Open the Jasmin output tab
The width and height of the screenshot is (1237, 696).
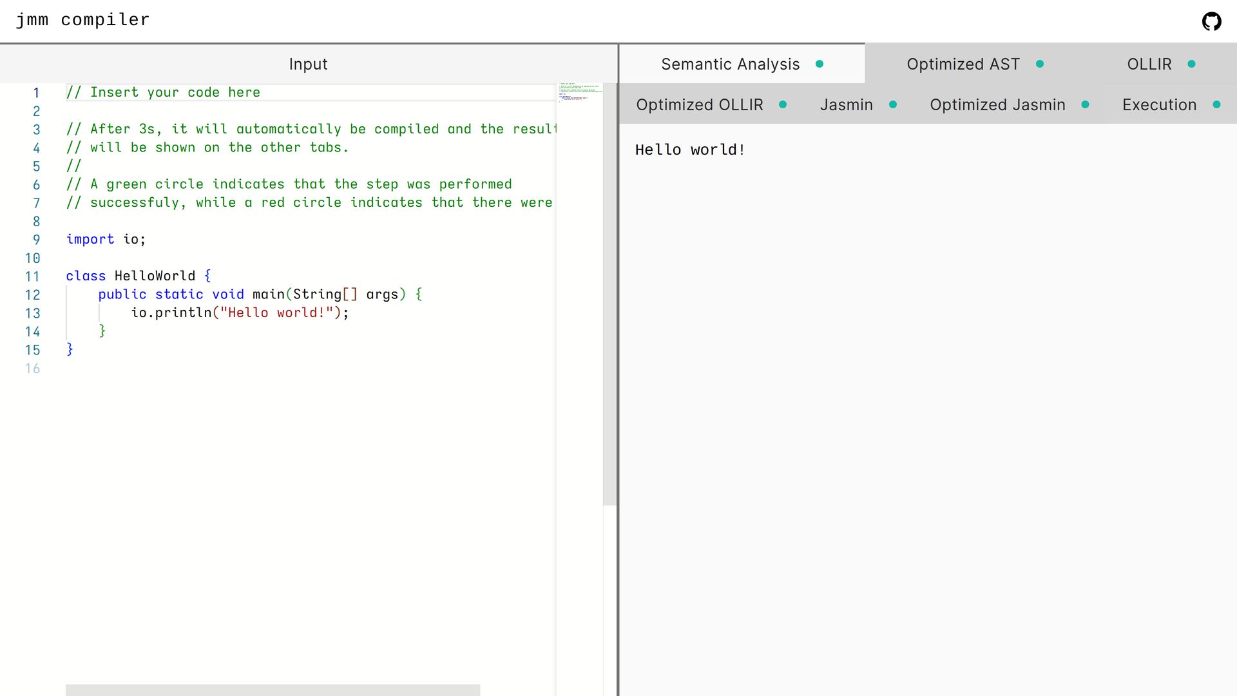point(846,105)
